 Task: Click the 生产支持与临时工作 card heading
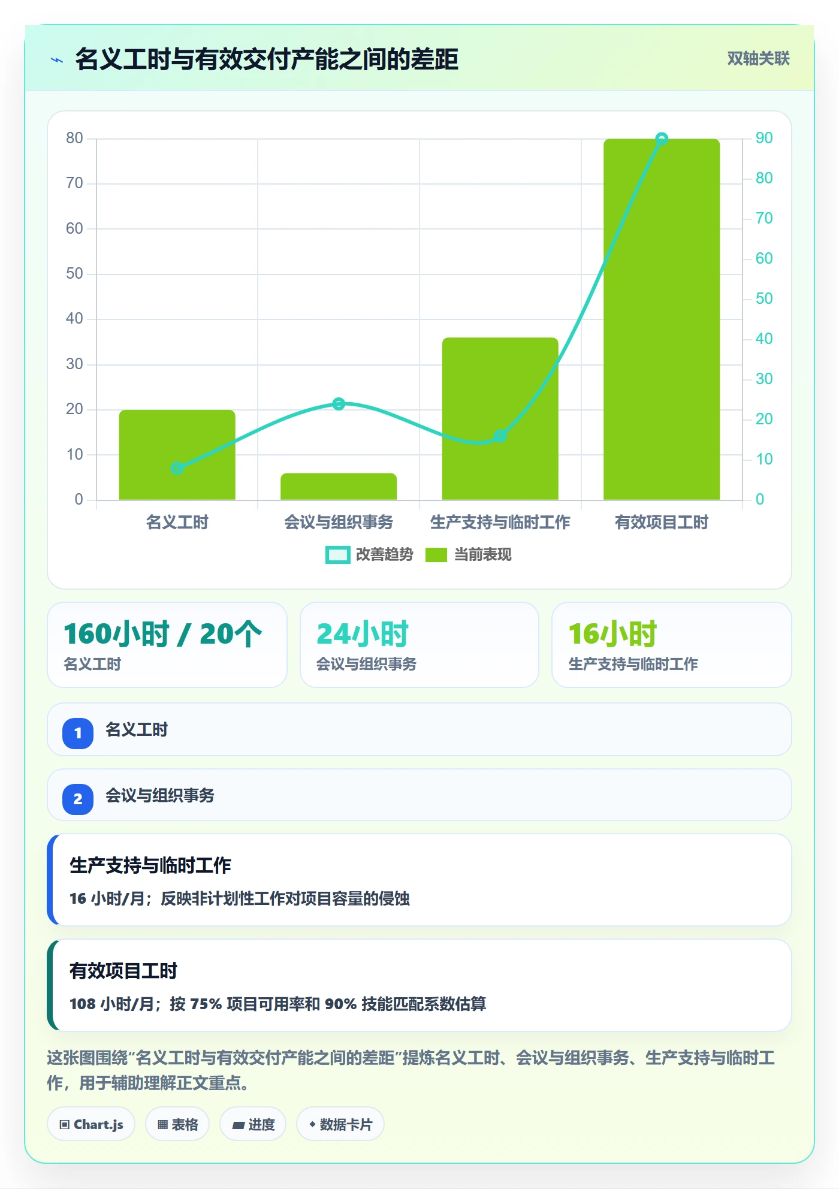pyautogui.click(x=150, y=865)
